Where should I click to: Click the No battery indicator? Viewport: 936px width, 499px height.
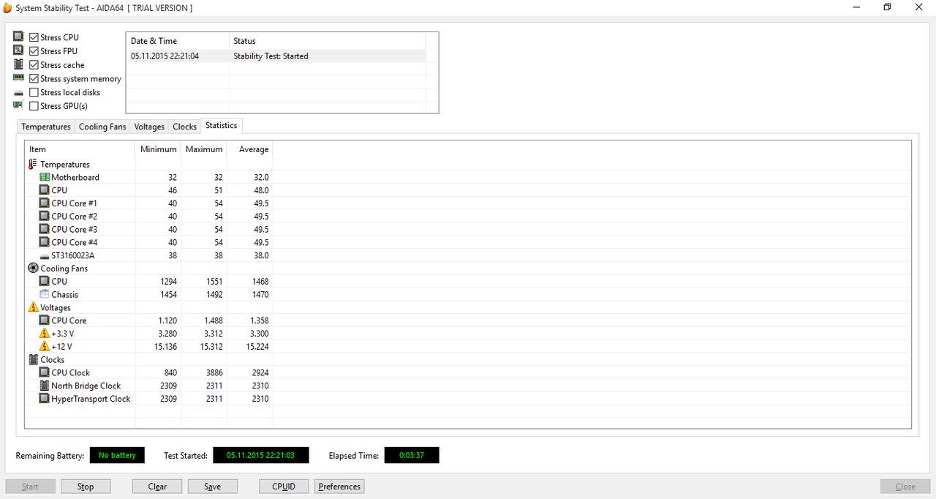click(x=117, y=455)
